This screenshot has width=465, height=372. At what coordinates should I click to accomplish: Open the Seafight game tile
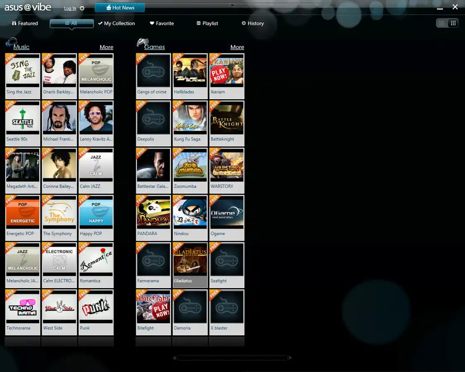(x=227, y=265)
